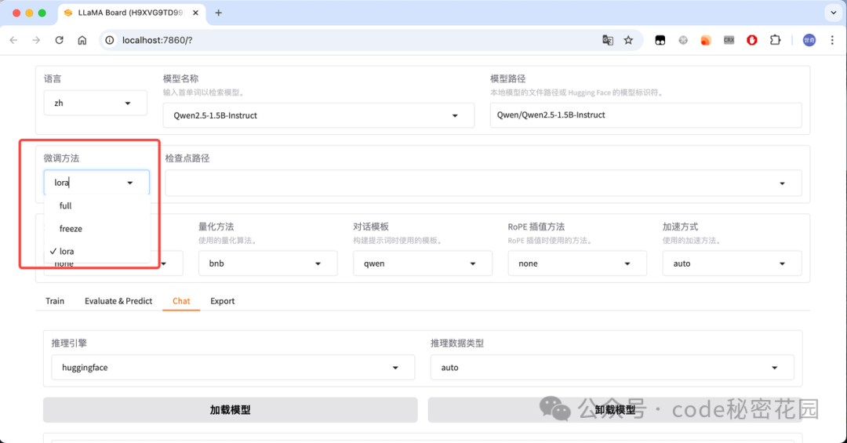Screen dimensions: 847x443
Task: Open the 对话模板 qwen dropdown
Action: (x=423, y=263)
